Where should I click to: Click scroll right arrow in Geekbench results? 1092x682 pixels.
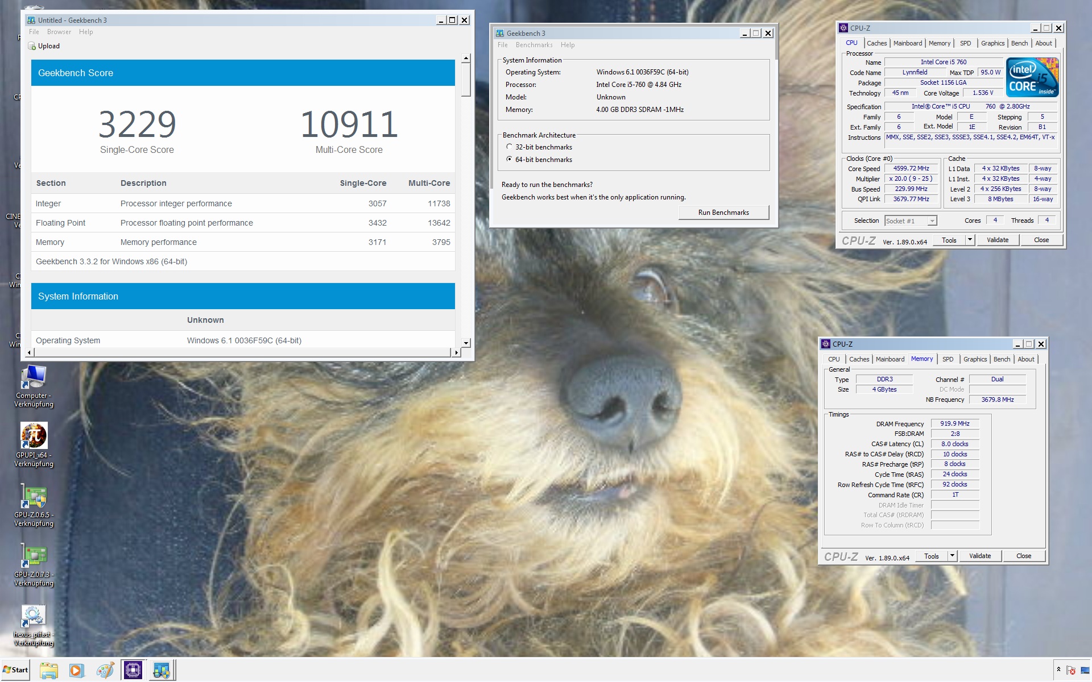[x=456, y=352]
